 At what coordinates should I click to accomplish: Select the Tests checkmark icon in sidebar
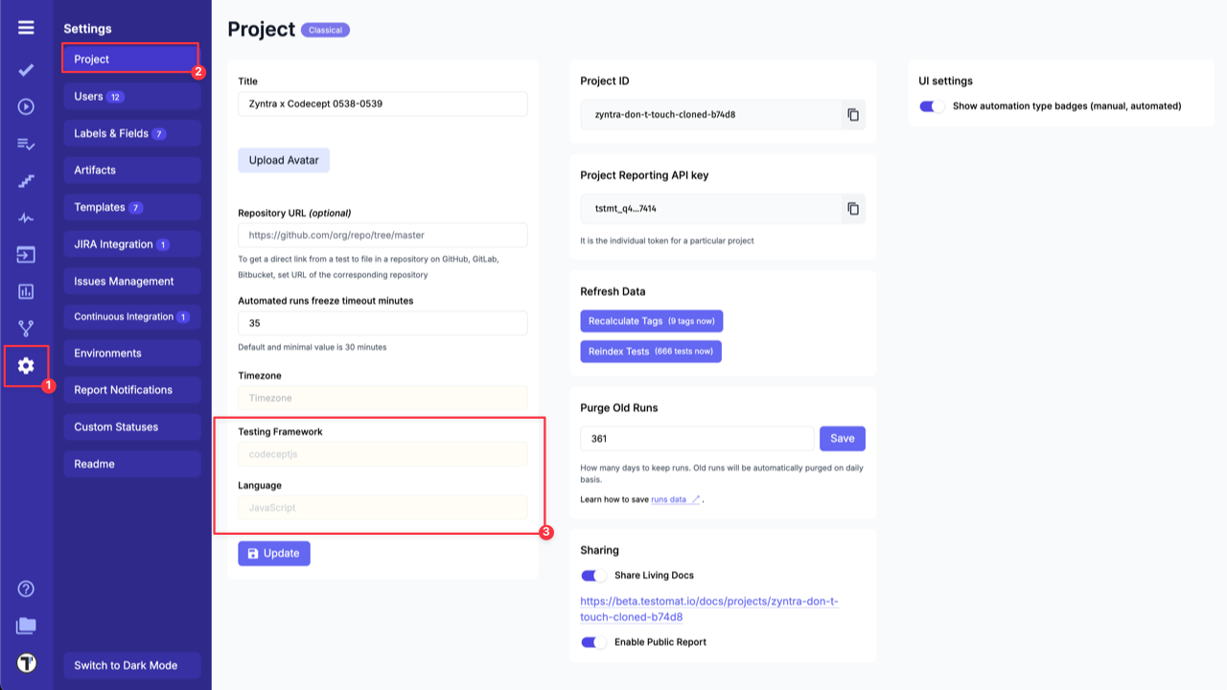[26, 69]
